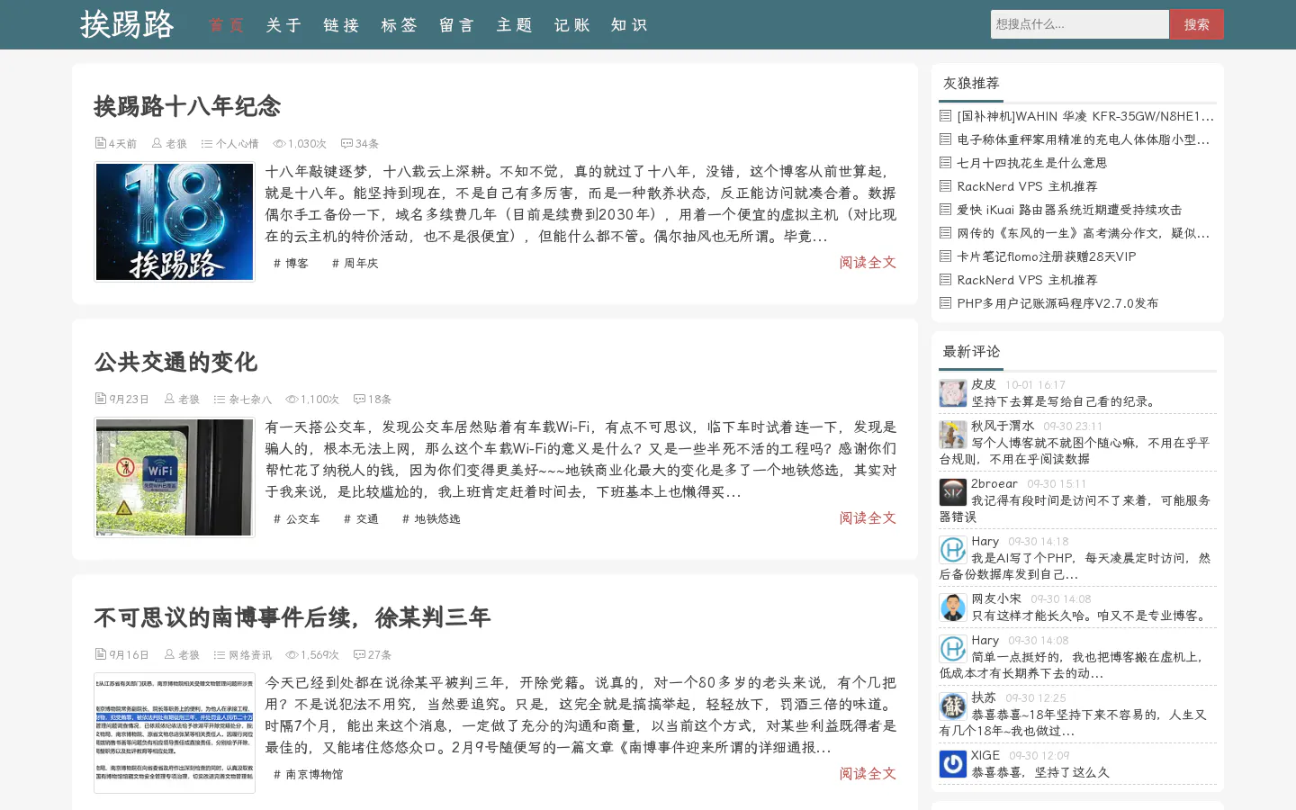Image resolution: width=1296 pixels, height=810 pixels.
Task: Open PHP多用户记账源码程序V2.7.0发布 link
Action: pyautogui.click(x=1057, y=303)
